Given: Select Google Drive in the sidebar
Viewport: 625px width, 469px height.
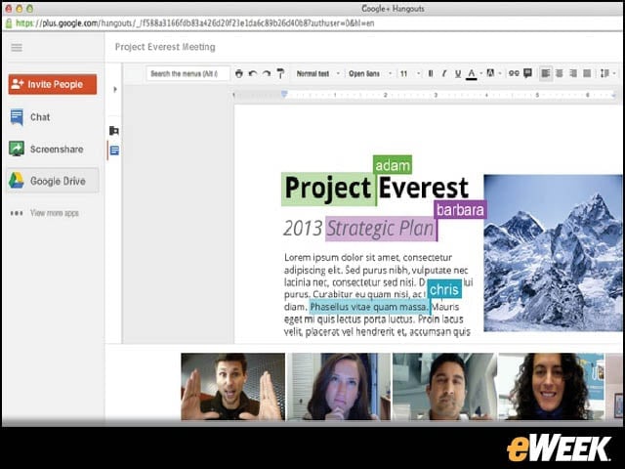Looking at the screenshot, I should [x=53, y=181].
